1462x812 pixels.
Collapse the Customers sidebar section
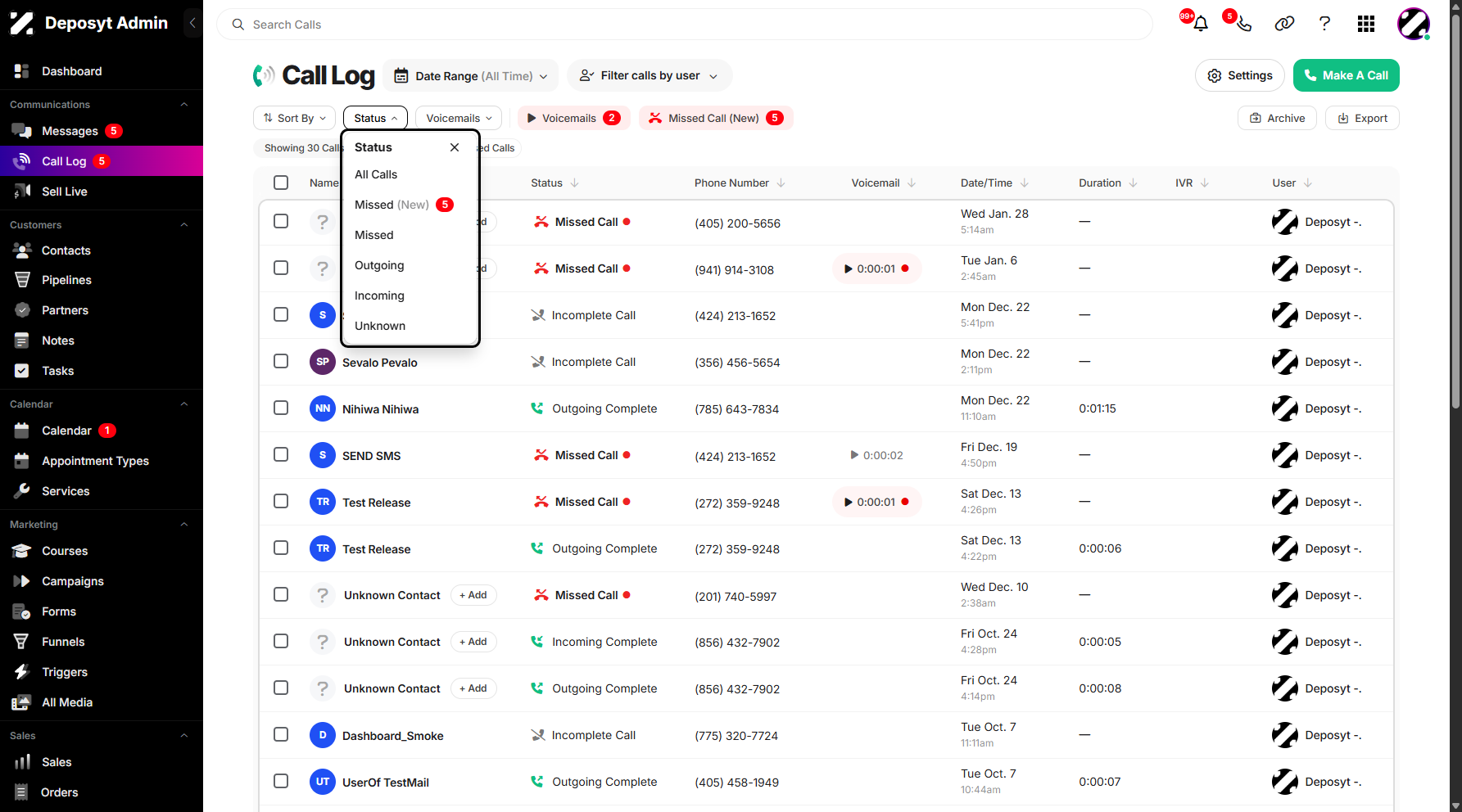184,224
